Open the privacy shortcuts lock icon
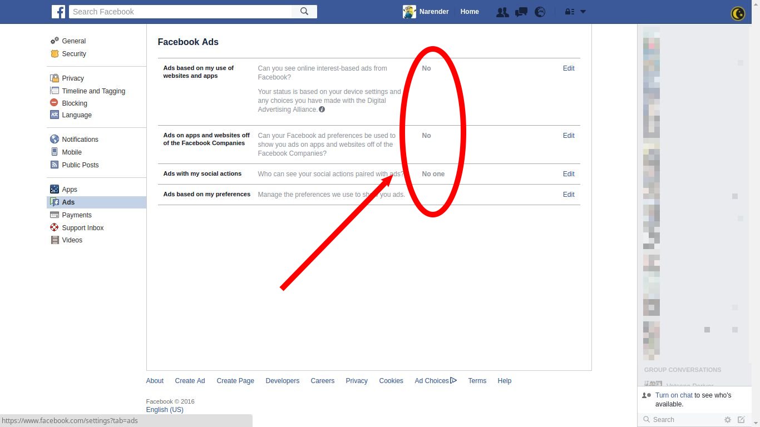 tap(569, 12)
